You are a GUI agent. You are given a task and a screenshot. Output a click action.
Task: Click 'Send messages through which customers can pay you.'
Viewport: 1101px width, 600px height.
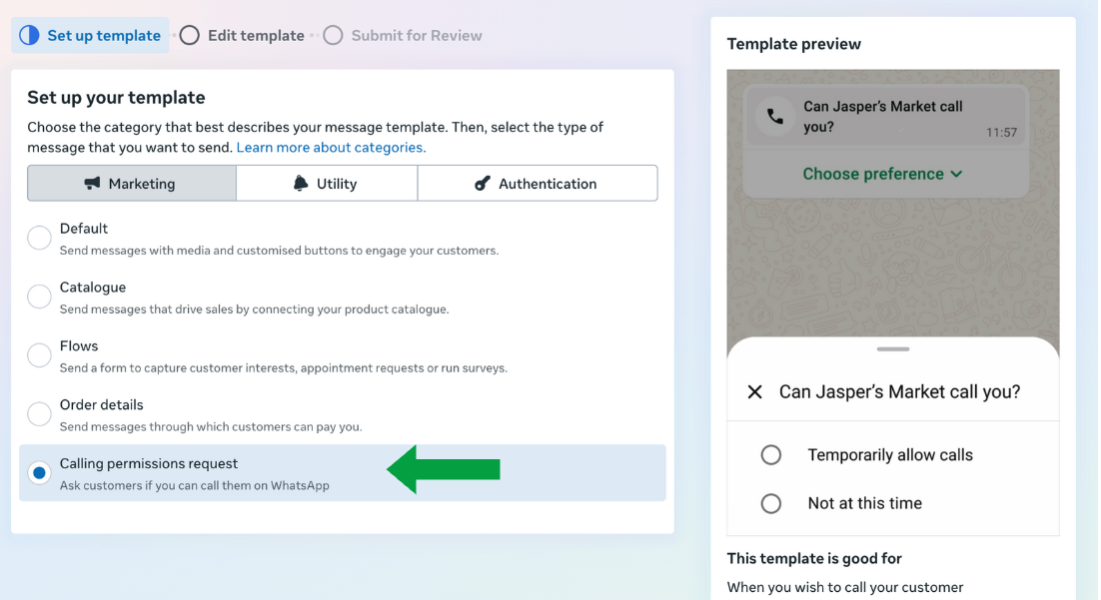tap(211, 426)
